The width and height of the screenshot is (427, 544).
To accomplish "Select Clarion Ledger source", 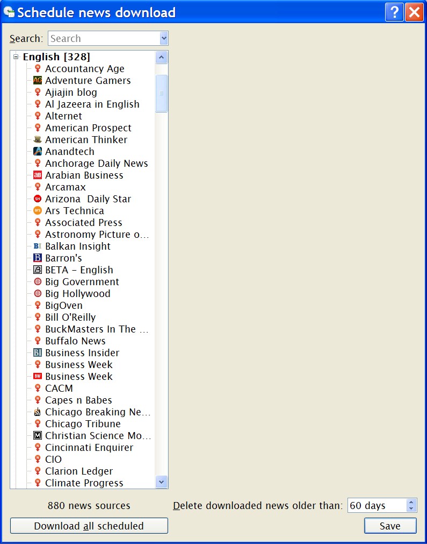I will tap(78, 471).
